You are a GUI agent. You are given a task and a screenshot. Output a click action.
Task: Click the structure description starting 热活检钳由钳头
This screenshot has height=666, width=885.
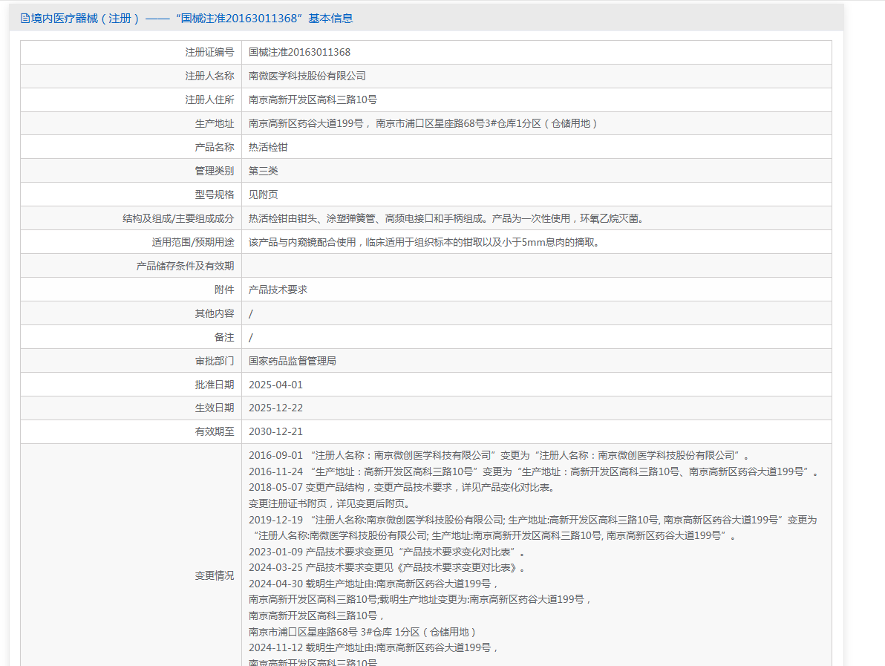pyautogui.click(x=447, y=218)
